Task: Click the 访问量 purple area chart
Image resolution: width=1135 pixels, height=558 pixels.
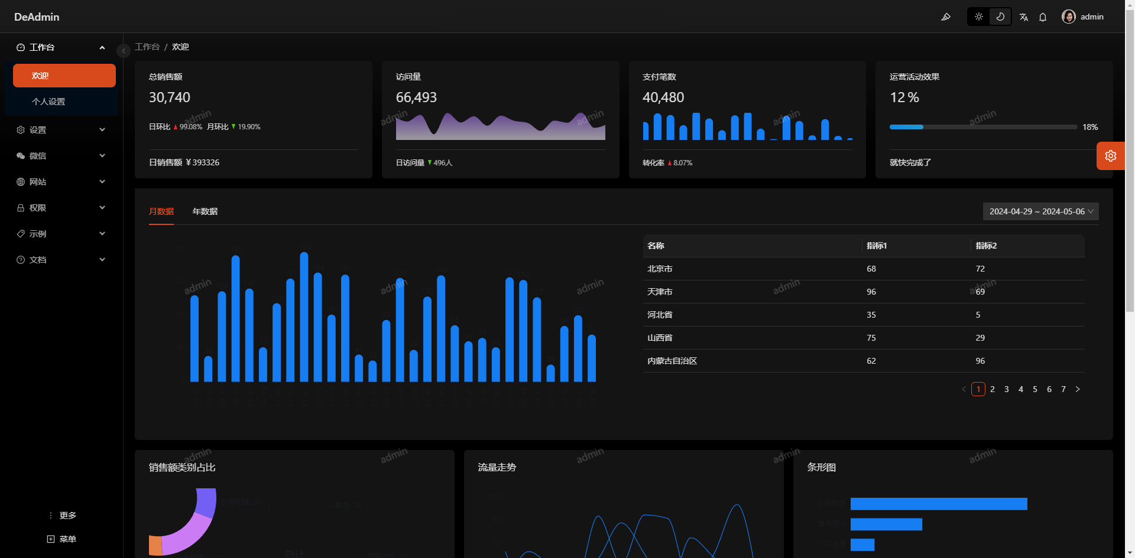Action: pos(501,126)
